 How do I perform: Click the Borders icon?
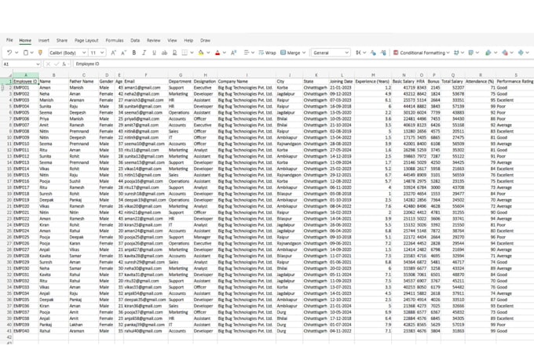click(x=185, y=53)
